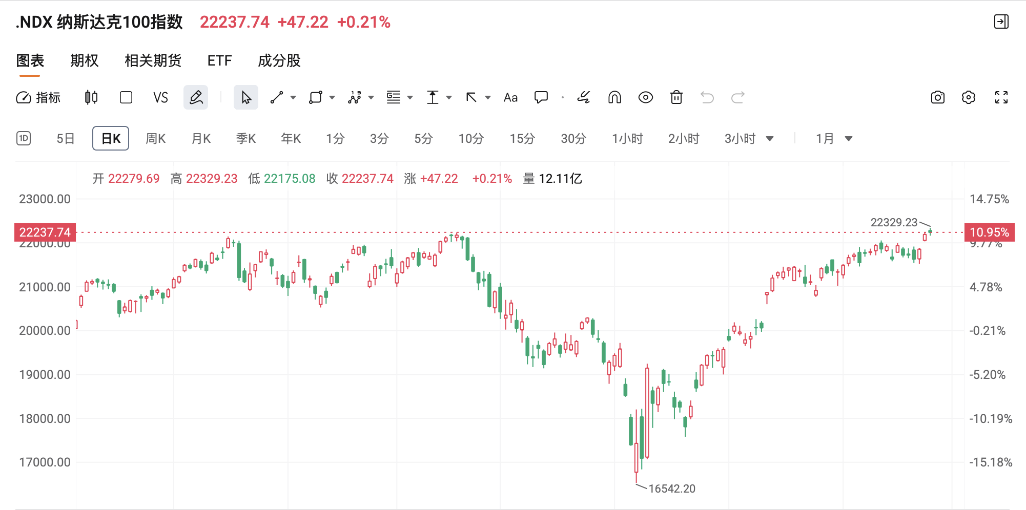Select the 季K quarterly period
The height and width of the screenshot is (510, 1026).
coord(246,139)
